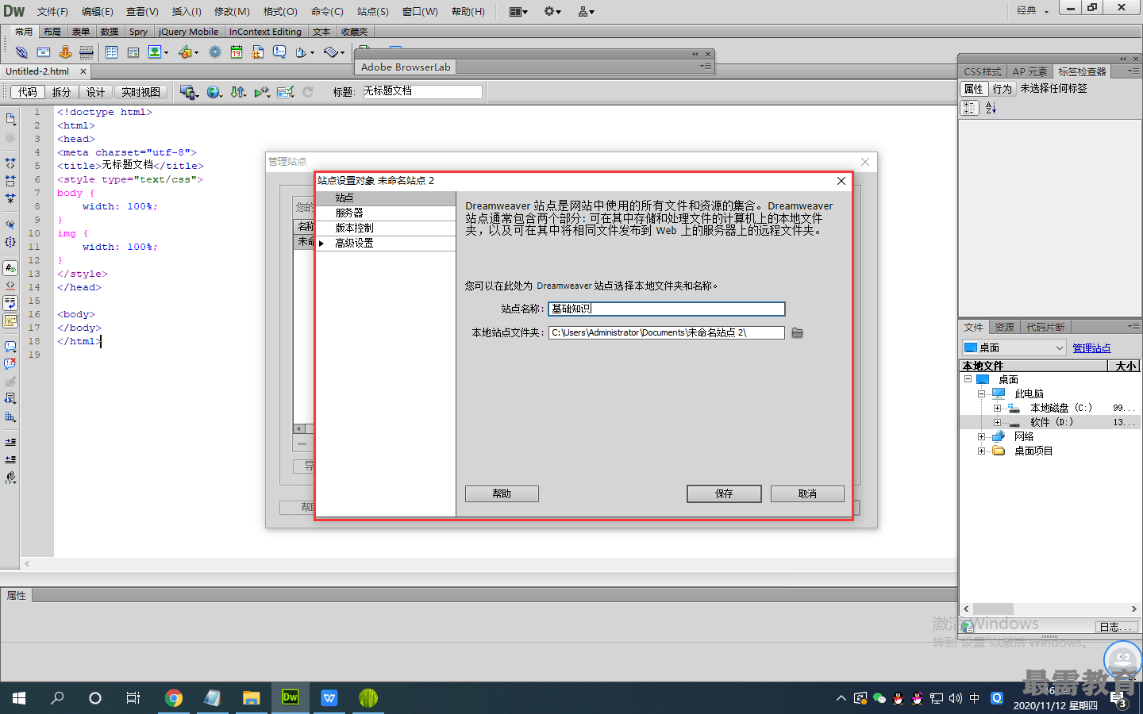Collapse the 此电脑 tree node
Image resolution: width=1143 pixels, height=714 pixels.
pyautogui.click(x=982, y=393)
